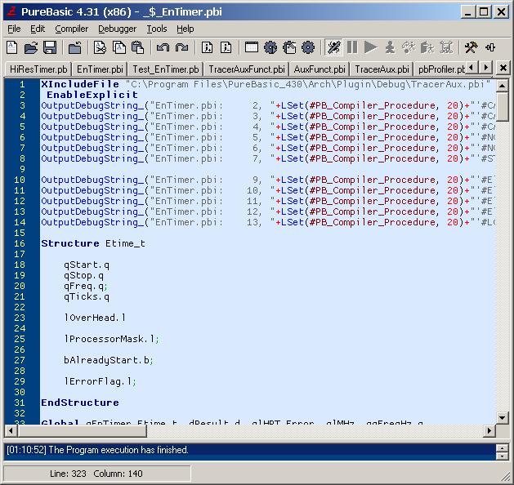Screen dimensions: 514x485
Task: Open the Edit menu
Action: [38, 29]
